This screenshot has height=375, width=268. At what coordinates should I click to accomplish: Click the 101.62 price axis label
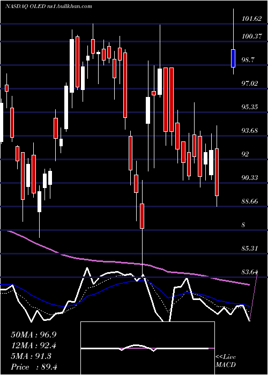251,19
